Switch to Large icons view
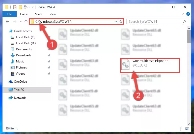Screen dimensions: 194x134 tap(187, 129)
